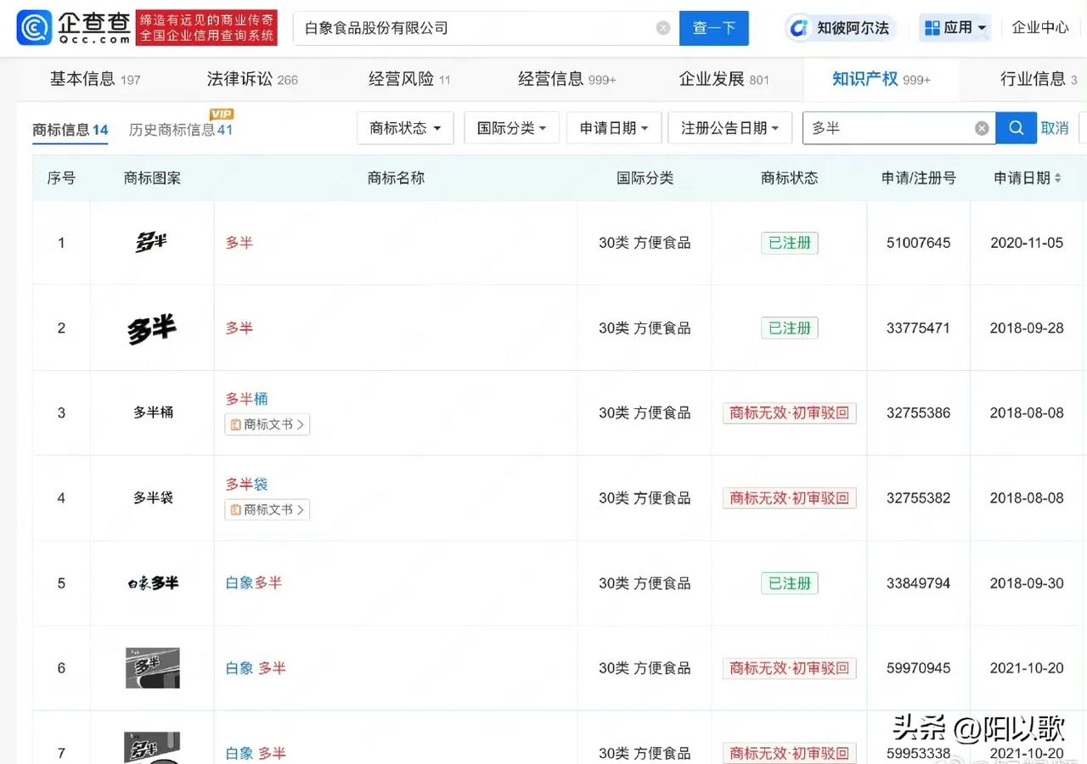The height and width of the screenshot is (764, 1087).
Task: Click application date 2018-09-30
Action: point(1027,583)
